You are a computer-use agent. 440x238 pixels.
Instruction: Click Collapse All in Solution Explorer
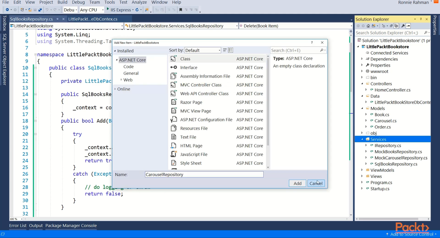[391, 26]
